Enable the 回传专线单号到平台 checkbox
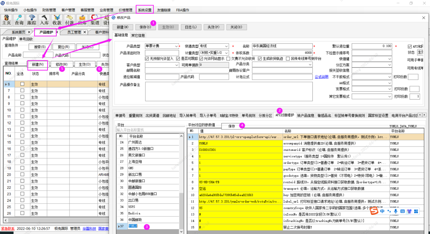 pos(288,58)
